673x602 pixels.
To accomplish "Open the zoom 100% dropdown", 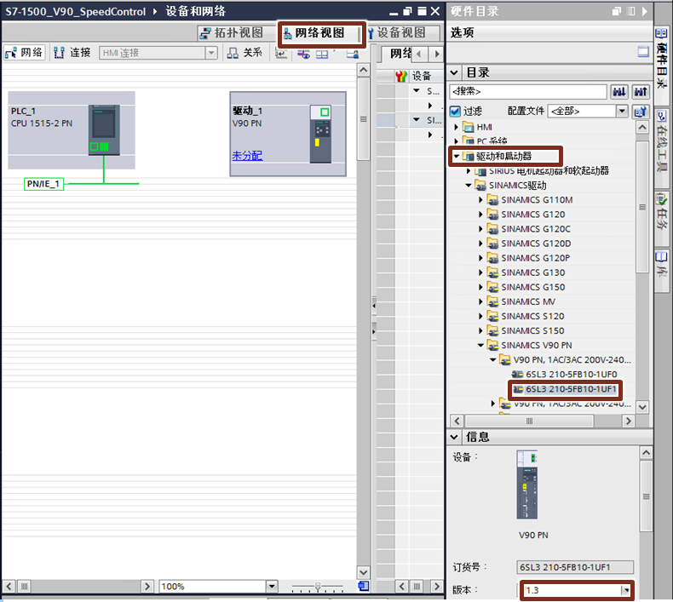I will point(271,586).
